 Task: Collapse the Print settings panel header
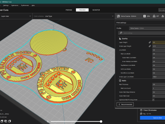(x=140, y=23)
